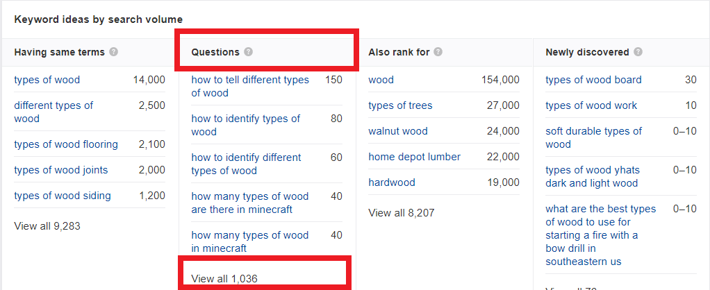Click the 2,500 volume value
710x290 pixels.
pos(151,105)
